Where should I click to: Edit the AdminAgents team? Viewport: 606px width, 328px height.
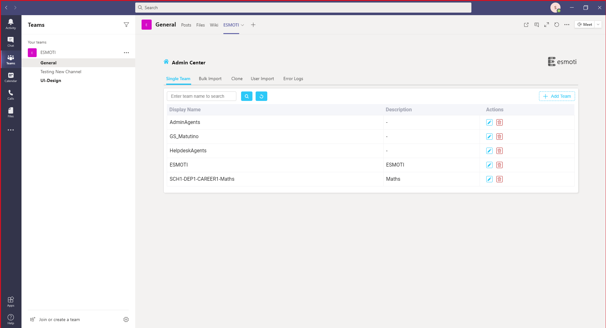tap(489, 122)
